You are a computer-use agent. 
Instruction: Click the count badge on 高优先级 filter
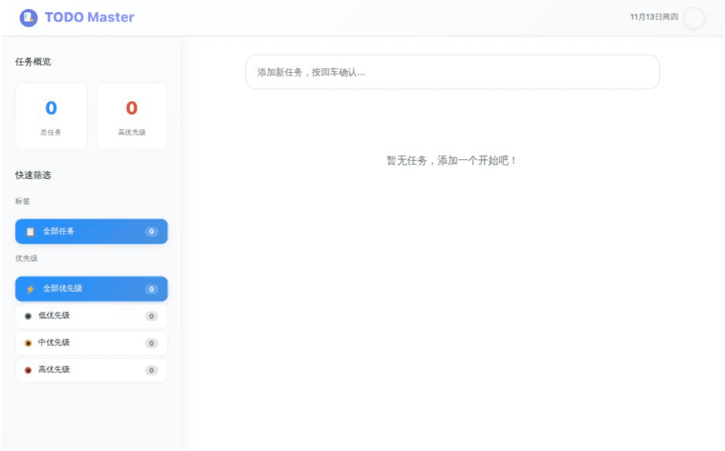pos(151,371)
